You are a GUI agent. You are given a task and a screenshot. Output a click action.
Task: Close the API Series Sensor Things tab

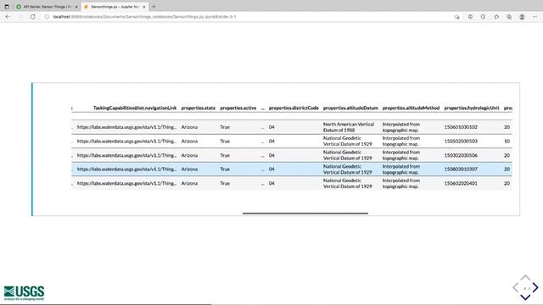point(76,7)
